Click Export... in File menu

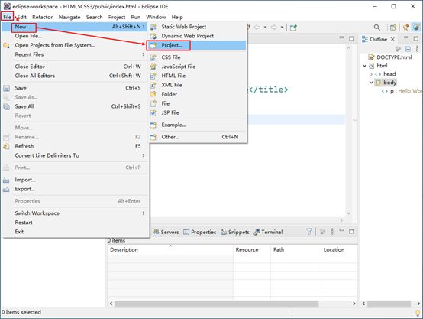coord(75,189)
